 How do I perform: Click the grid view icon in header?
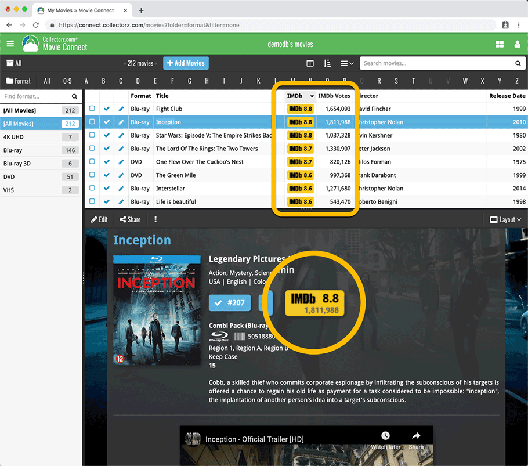tap(500, 44)
